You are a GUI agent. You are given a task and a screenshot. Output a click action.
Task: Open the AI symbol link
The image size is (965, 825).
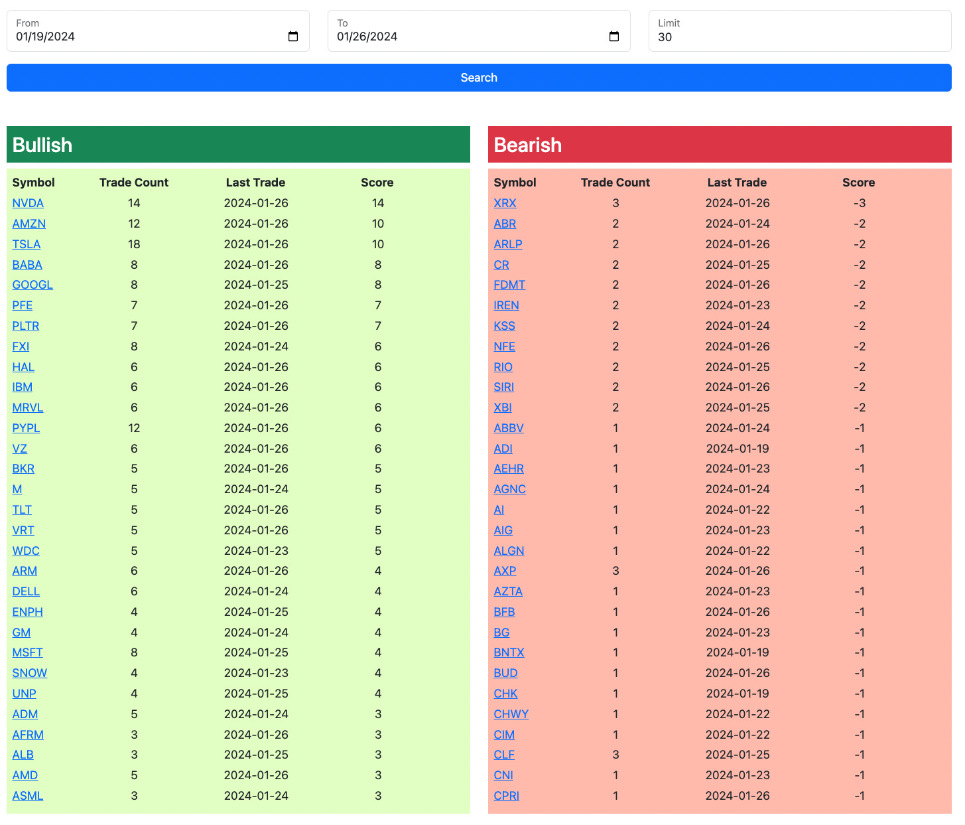(499, 510)
